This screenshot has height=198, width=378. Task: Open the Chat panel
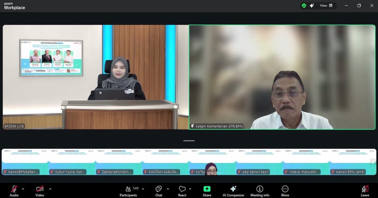159,191
